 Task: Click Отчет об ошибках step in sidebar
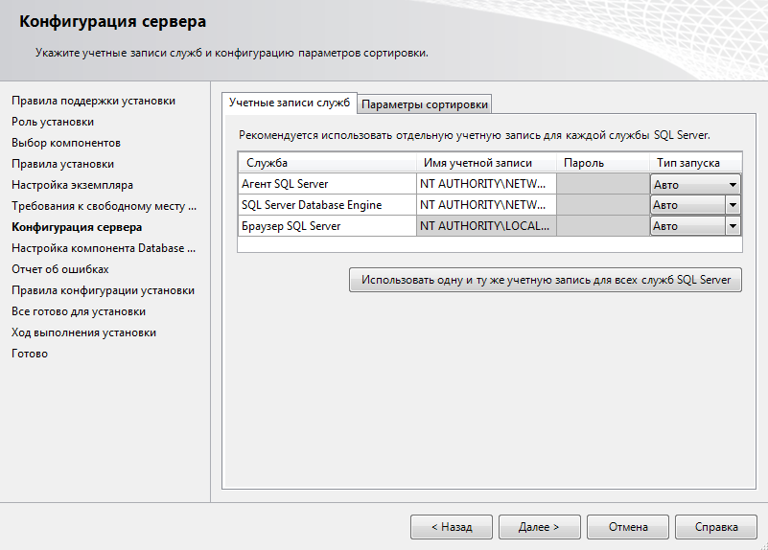pyautogui.click(x=60, y=269)
